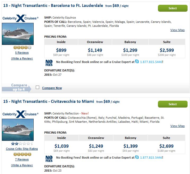Select the $1,299 Balcony price

[130, 50]
